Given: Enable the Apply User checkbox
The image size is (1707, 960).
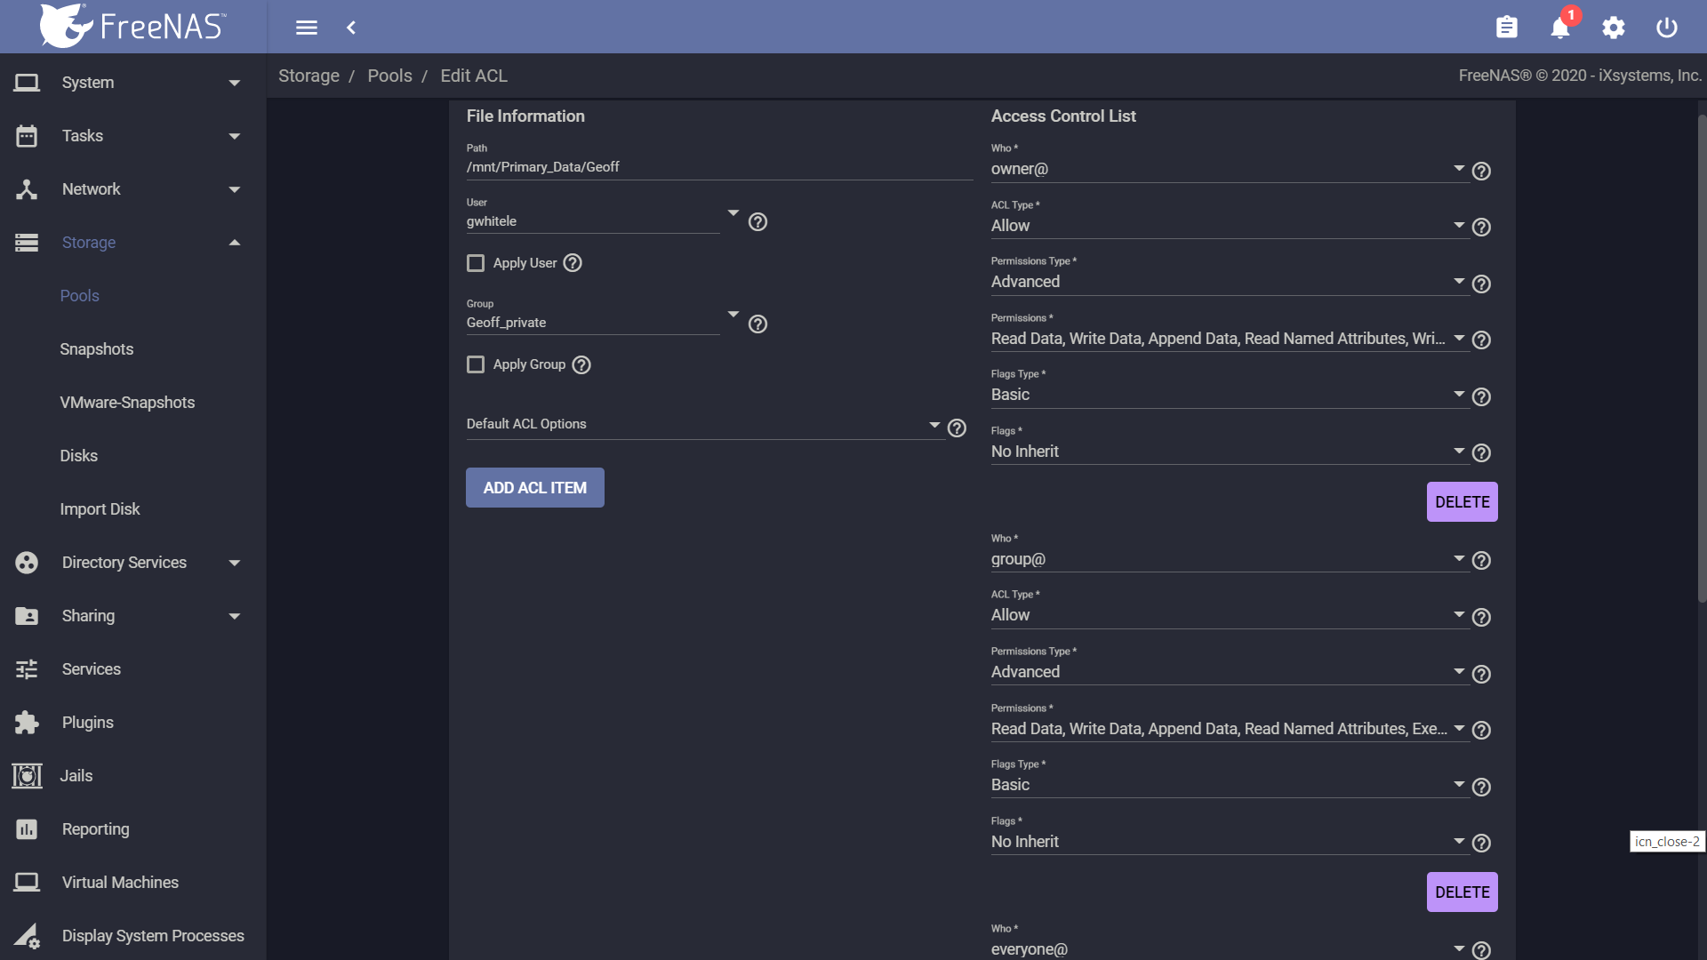Looking at the screenshot, I should [x=476, y=263].
